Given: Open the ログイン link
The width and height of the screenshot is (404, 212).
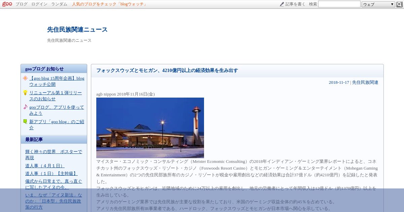Looking at the screenshot, I should pos(39,4).
